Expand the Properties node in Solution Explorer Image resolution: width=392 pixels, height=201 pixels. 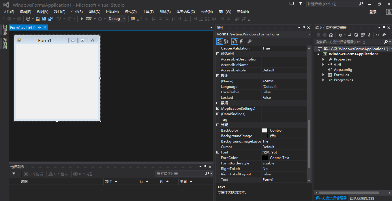[323, 59]
